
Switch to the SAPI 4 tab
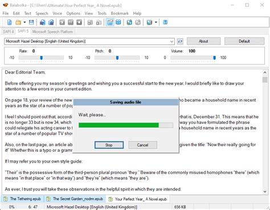[8, 31]
